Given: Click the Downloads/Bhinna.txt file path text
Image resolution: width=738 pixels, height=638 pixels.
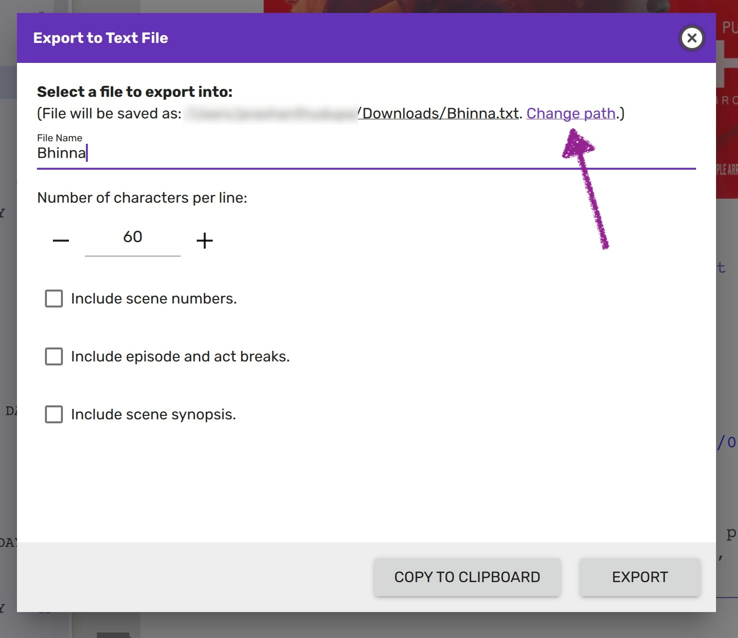Looking at the screenshot, I should click(x=439, y=113).
